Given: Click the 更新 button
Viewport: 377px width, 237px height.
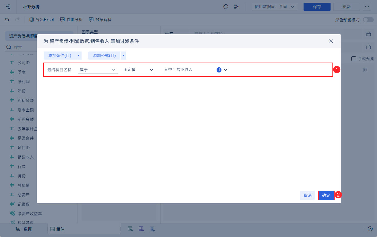Looking at the screenshot, I should [x=346, y=7].
